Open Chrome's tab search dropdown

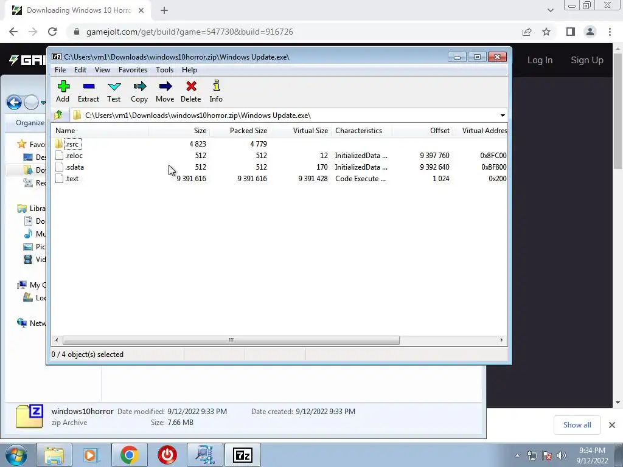click(x=550, y=10)
